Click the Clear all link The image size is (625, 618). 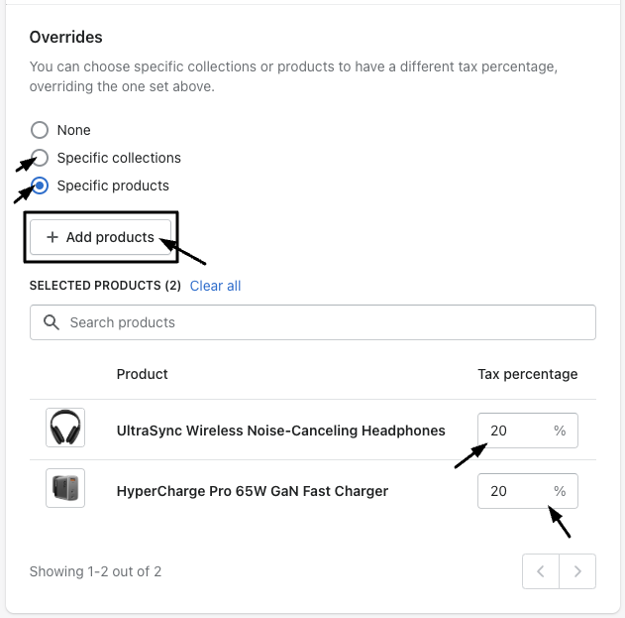pyautogui.click(x=215, y=286)
